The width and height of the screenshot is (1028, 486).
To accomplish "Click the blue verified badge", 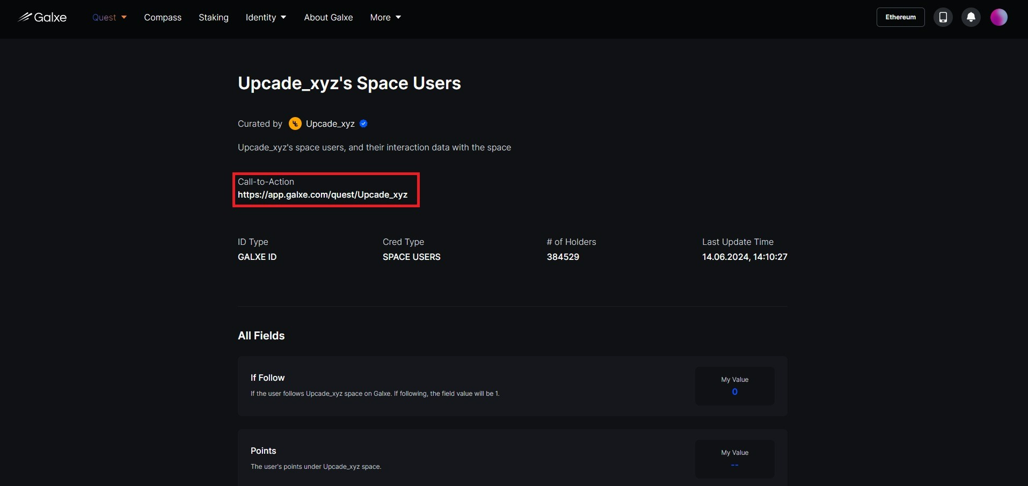I will click(363, 124).
